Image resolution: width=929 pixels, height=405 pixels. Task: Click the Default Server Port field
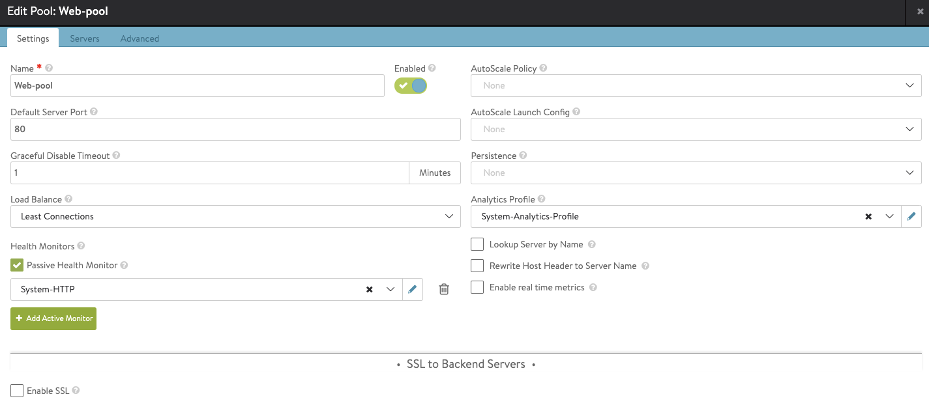(235, 130)
